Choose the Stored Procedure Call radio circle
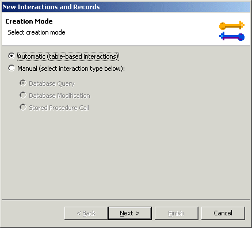 (x=23, y=107)
